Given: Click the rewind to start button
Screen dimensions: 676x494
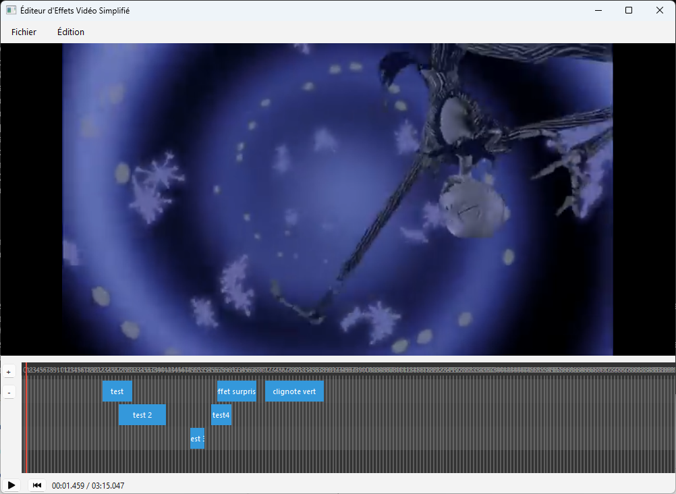Looking at the screenshot, I should 37,485.
